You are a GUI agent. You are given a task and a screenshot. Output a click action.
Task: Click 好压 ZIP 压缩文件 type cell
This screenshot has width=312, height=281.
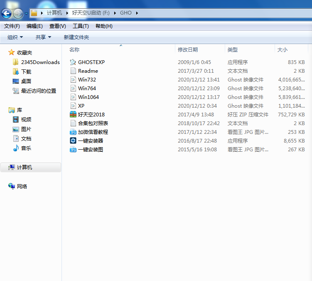click(248, 114)
